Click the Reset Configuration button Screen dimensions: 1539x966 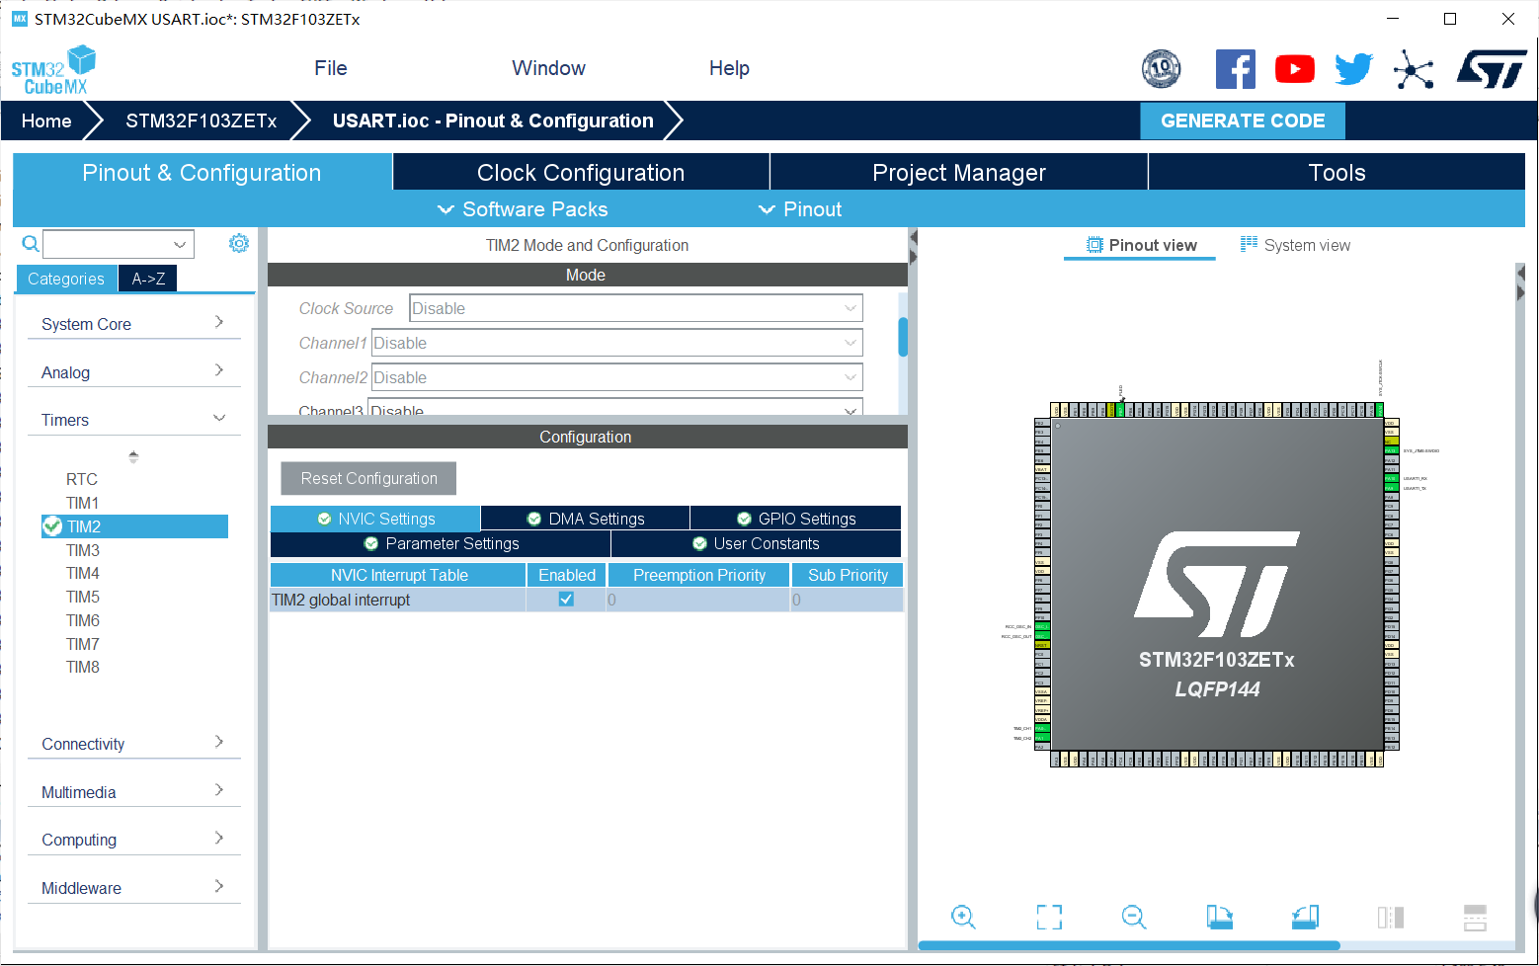point(368,478)
